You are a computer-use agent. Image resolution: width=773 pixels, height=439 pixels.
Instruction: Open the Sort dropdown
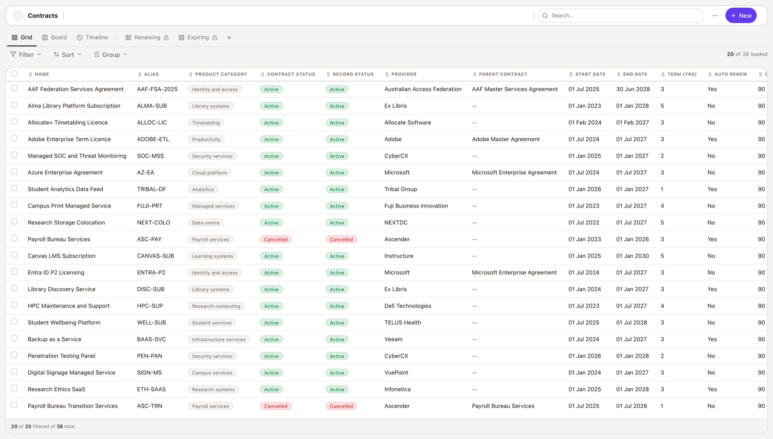click(x=67, y=54)
